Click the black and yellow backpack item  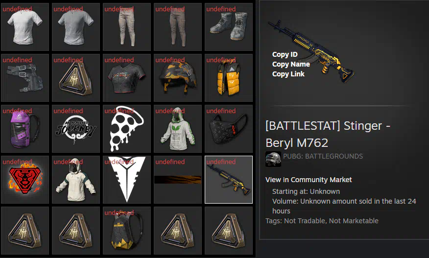click(127, 231)
